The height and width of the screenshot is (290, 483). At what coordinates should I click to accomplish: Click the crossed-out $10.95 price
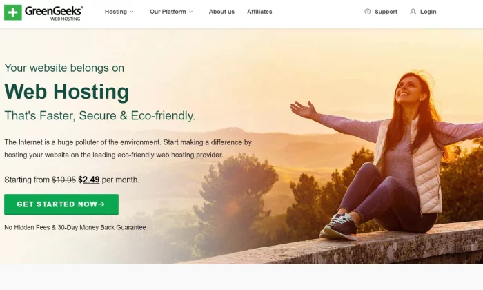click(63, 180)
